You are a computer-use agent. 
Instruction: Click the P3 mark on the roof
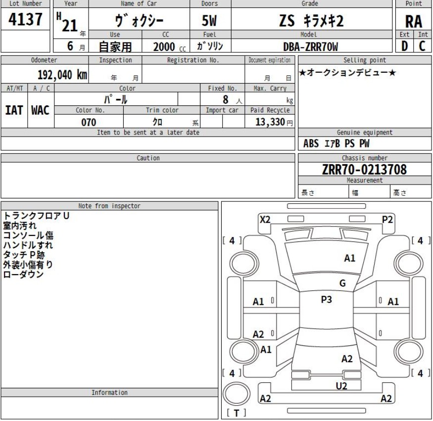coord(326,300)
